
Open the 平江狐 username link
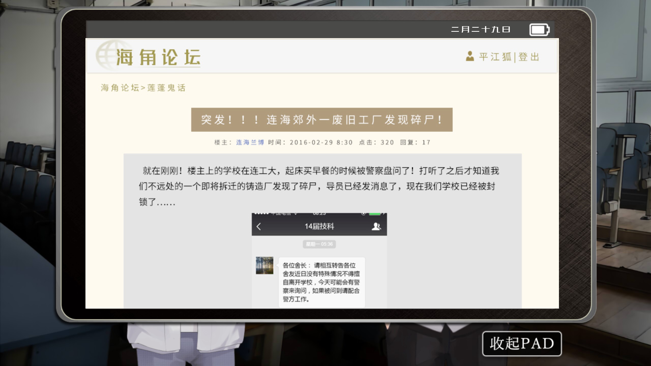tap(495, 57)
